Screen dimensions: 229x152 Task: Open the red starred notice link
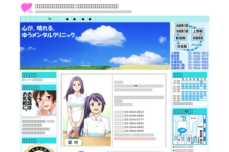(135, 139)
